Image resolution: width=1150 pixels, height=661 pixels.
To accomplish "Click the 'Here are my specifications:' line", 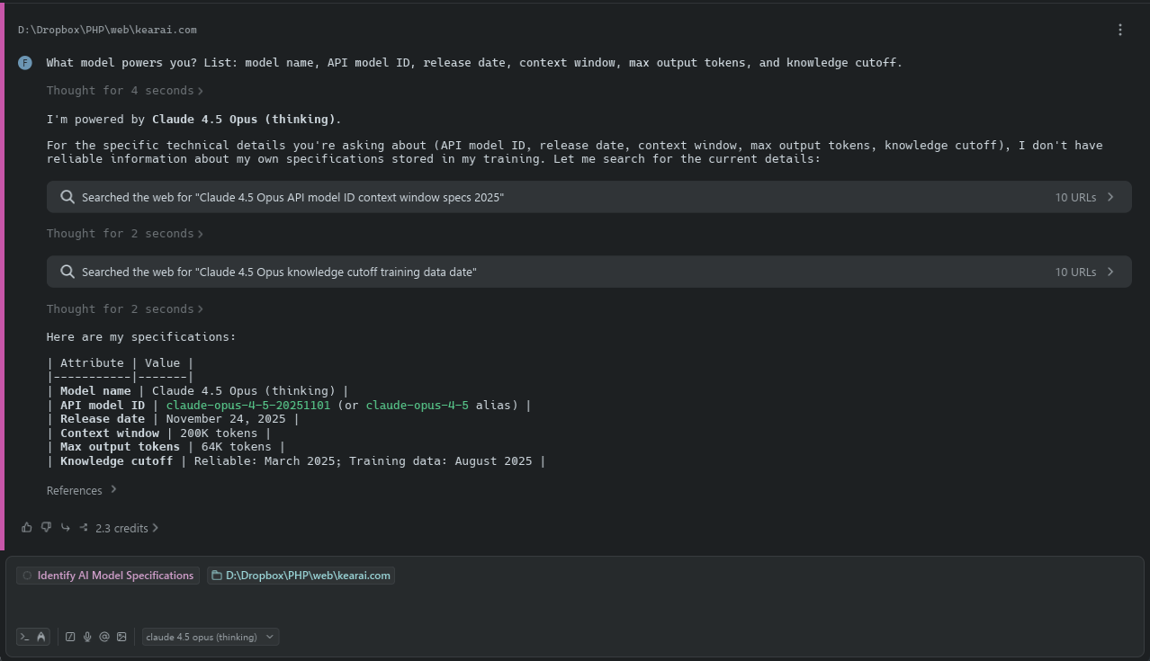I will 141,337.
